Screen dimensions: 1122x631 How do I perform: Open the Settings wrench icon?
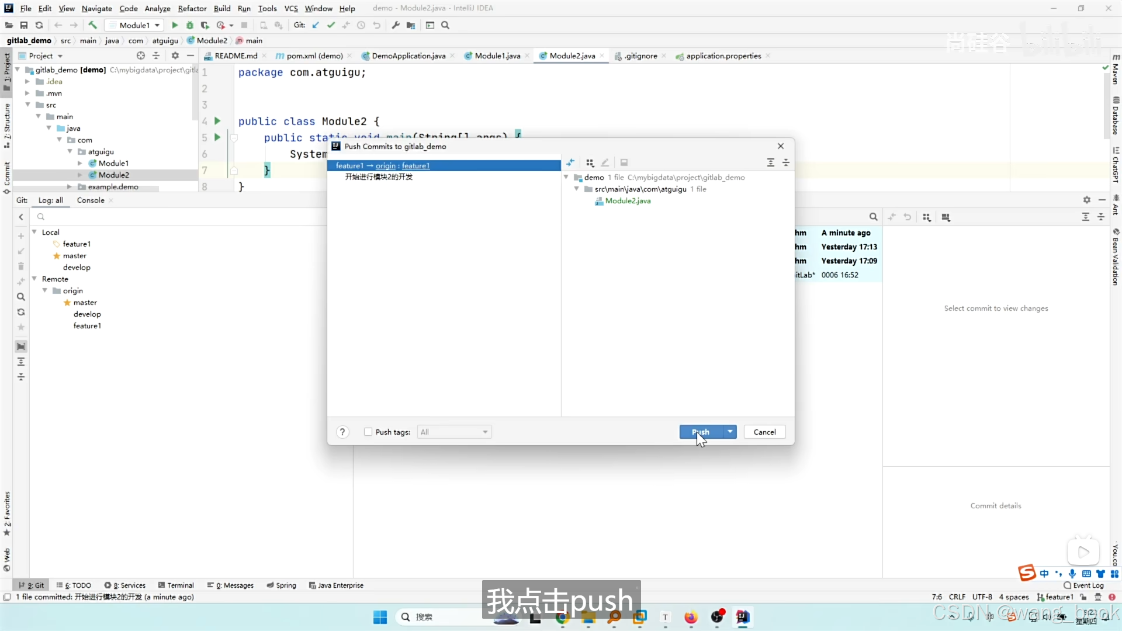pyautogui.click(x=396, y=25)
